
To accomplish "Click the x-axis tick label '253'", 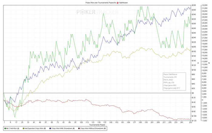I will pos(190,122).
